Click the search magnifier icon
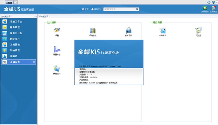The width and height of the screenshot is (218, 125). 137,9
